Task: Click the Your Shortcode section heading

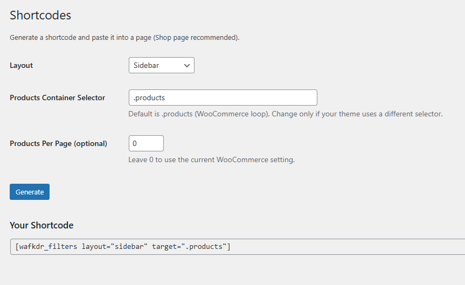Action: pyautogui.click(x=41, y=225)
